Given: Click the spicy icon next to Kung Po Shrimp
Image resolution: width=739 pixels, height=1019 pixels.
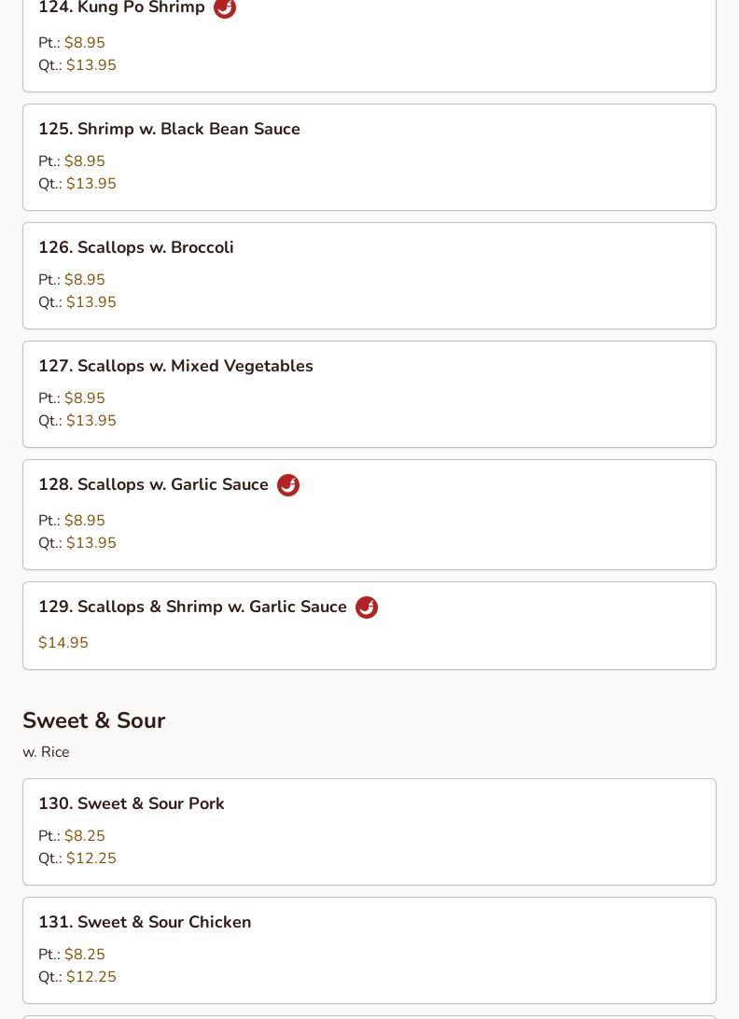Looking at the screenshot, I should [x=224, y=8].
